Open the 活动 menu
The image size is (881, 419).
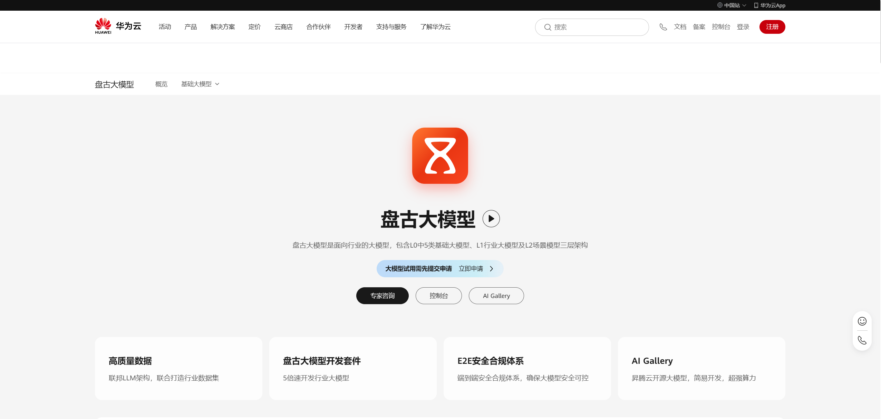click(165, 27)
